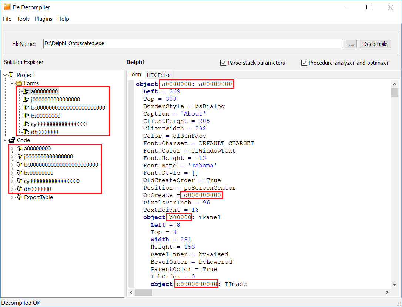Click unit icon beside j0000000000000000 under Code

(x=19, y=156)
